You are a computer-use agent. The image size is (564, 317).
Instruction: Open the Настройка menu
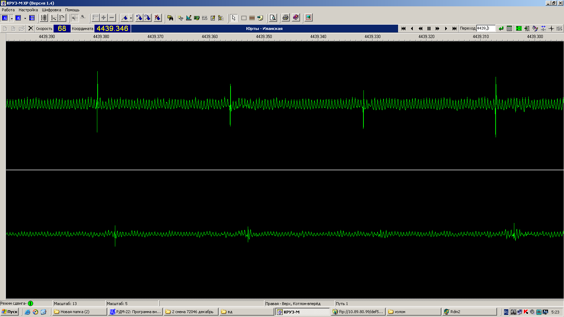click(28, 10)
